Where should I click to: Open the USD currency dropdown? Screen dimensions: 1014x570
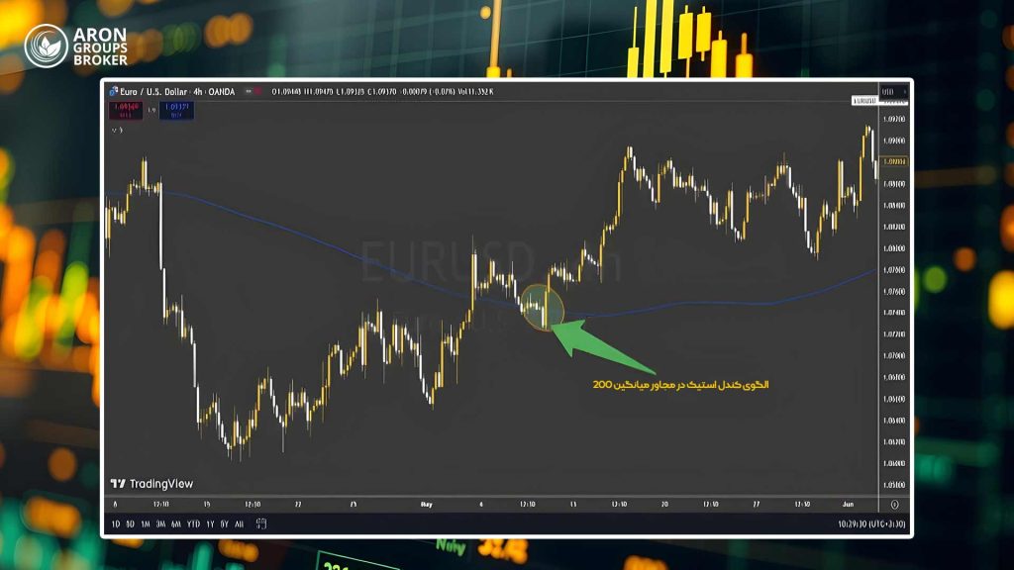(x=894, y=92)
